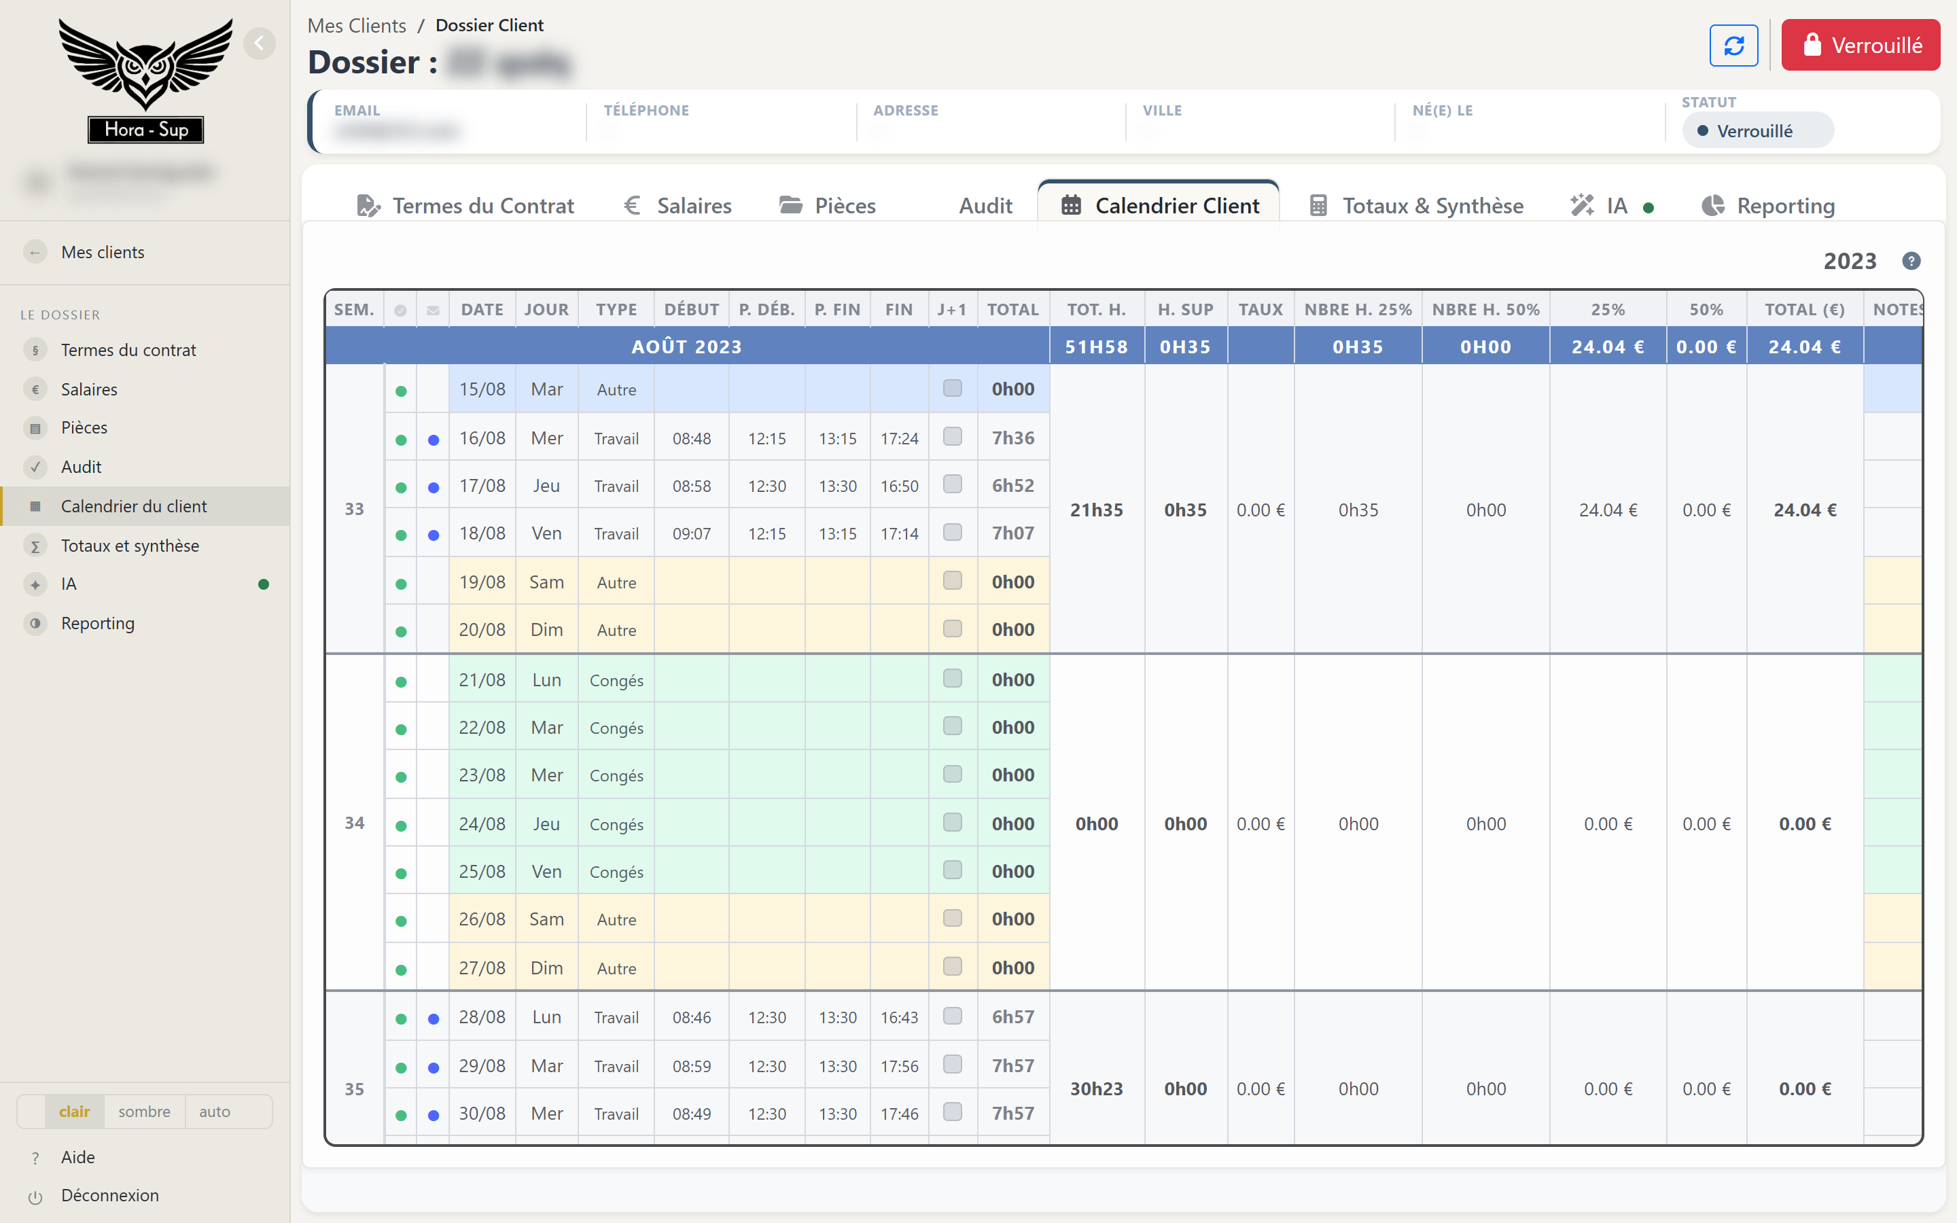1957x1223 pixels.
Task: Click the checkmark column header icon
Action: [x=400, y=311]
